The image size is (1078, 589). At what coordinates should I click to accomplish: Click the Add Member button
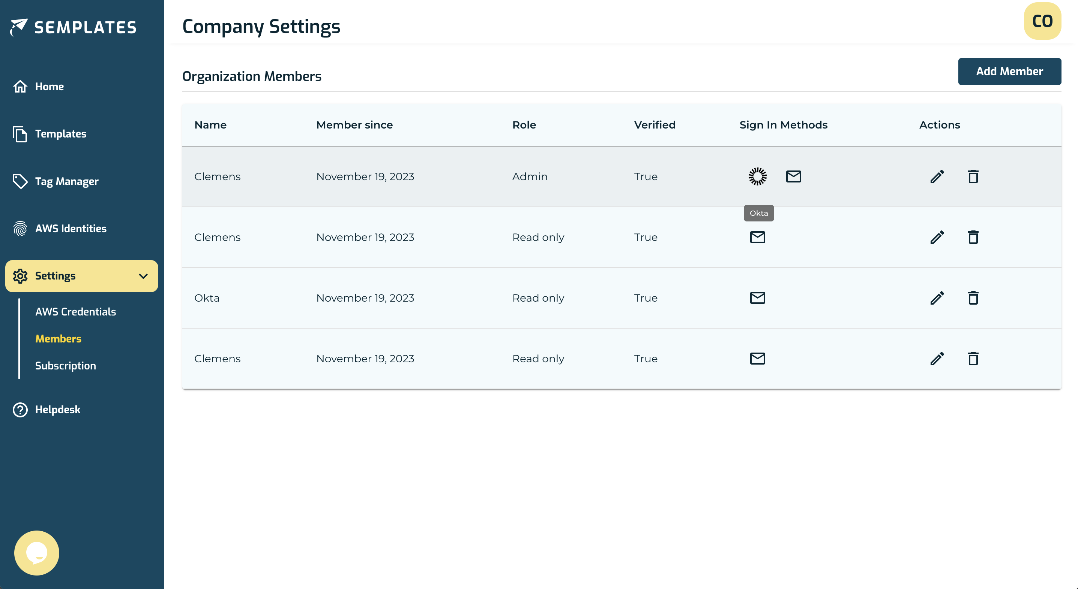tap(1010, 72)
